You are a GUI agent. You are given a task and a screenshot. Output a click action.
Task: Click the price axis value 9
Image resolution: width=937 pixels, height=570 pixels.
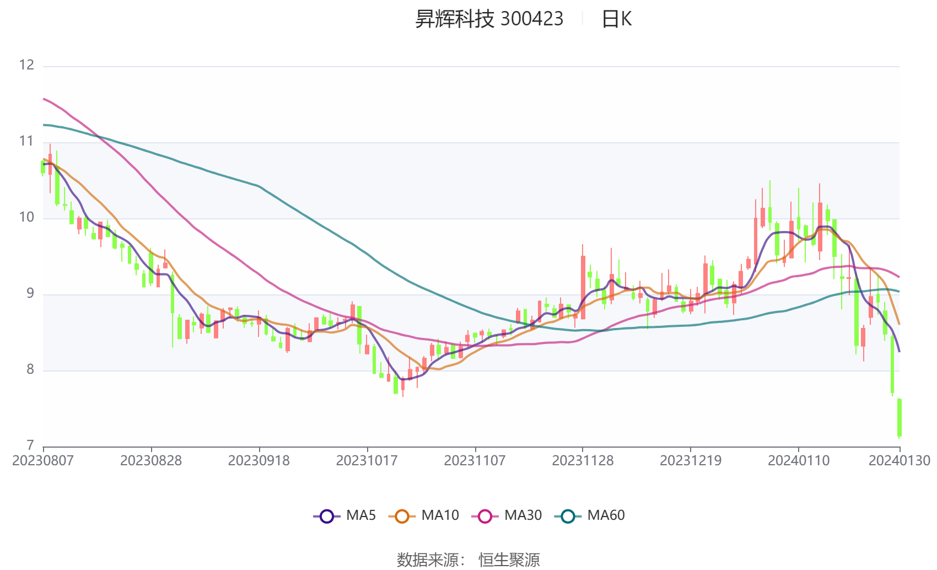30,293
